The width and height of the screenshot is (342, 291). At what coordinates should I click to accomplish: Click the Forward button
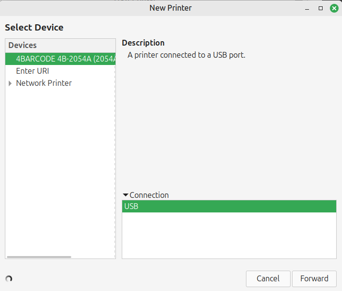click(x=314, y=278)
